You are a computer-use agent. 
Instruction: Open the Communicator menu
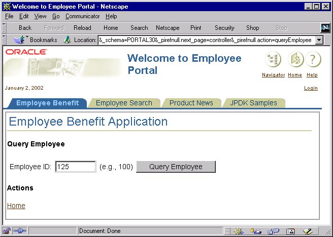82,16
